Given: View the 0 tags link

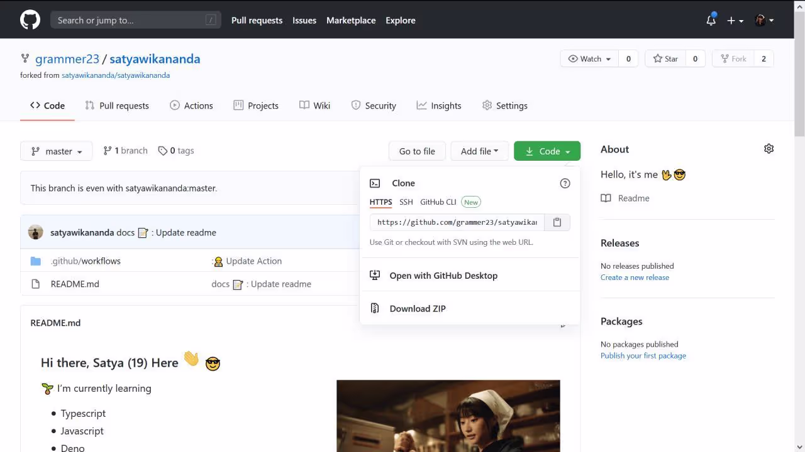Looking at the screenshot, I should pos(176,151).
